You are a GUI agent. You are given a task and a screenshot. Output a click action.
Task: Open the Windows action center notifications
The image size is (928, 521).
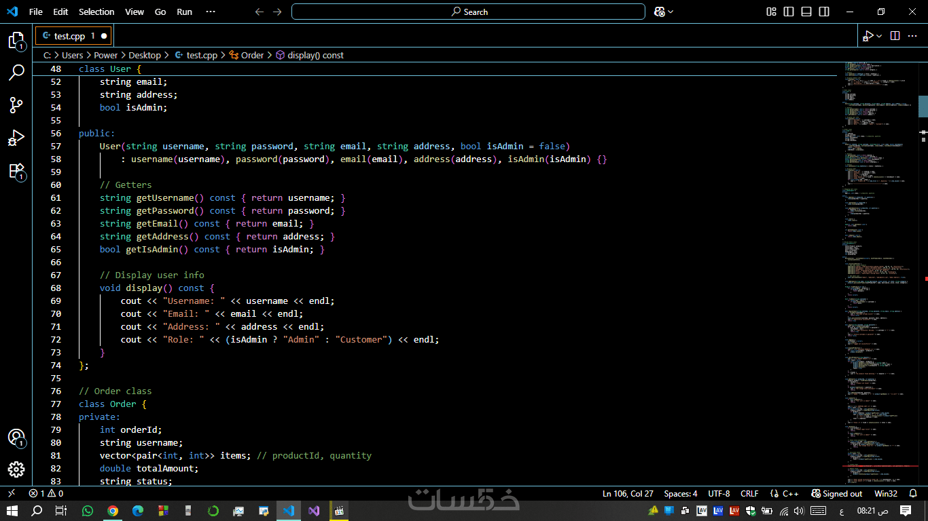(906, 510)
